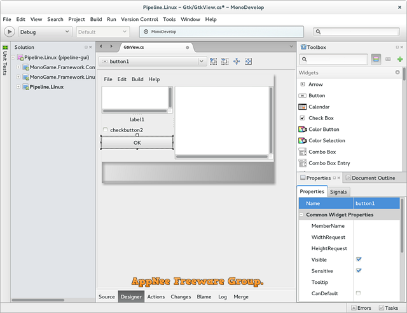Navigate forward in document tab history

pyautogui.click(x=111, y=46)
